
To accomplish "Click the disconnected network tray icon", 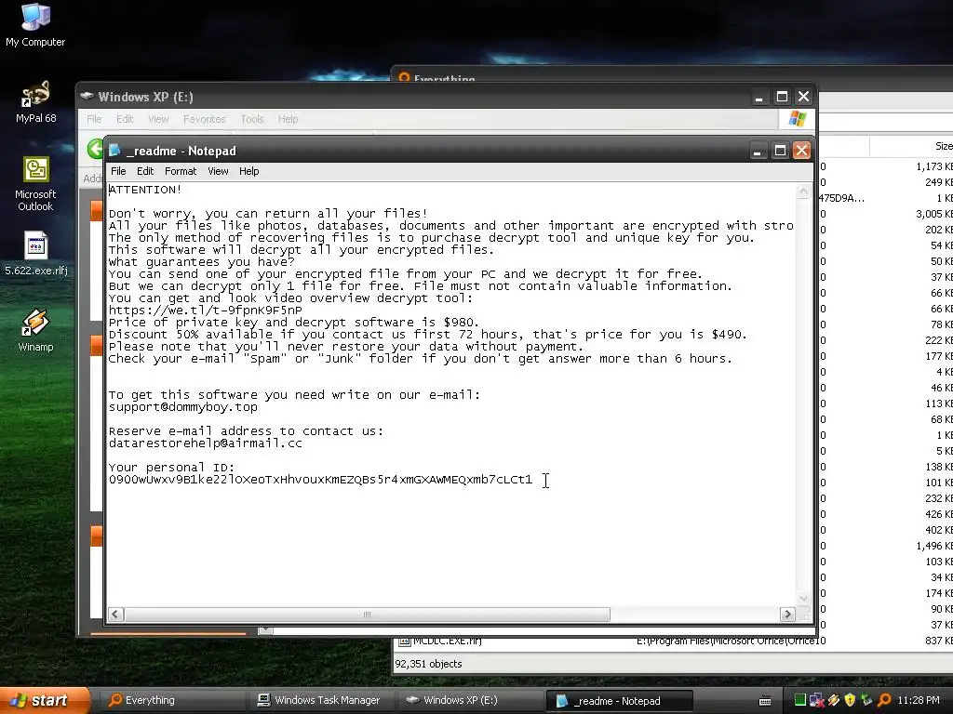I will click(816, 700).
